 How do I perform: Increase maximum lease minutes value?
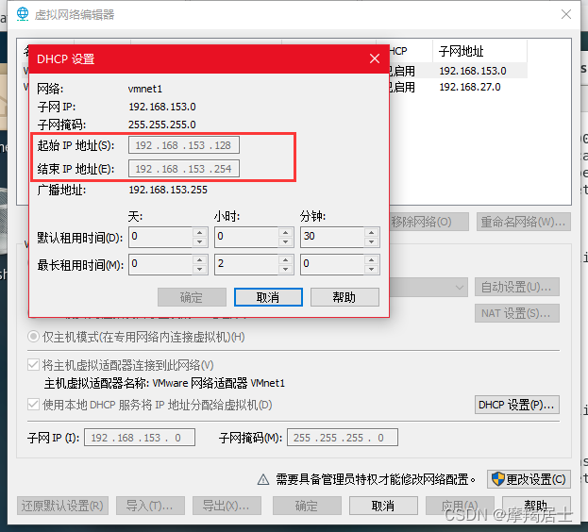(x=371, y=259)
